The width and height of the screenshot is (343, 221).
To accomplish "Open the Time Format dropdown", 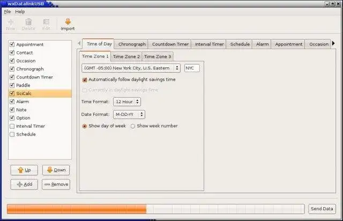I will [x=127, y=101].
